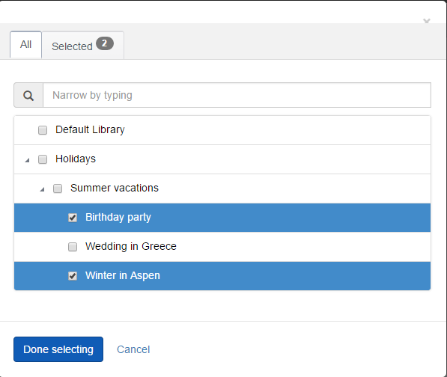Uncheck the Winter in Aspen checkbox
The height and width of the screenshot is (377, 447).
point(73,275)
